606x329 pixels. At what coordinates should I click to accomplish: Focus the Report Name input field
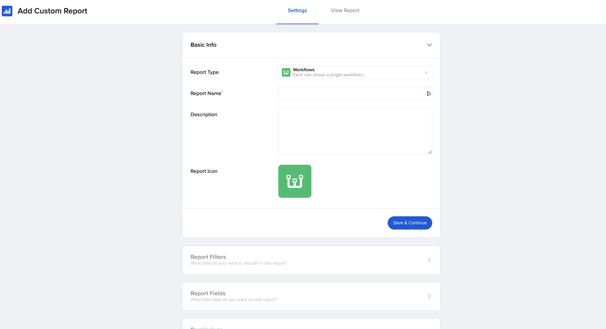pos(355,93)
